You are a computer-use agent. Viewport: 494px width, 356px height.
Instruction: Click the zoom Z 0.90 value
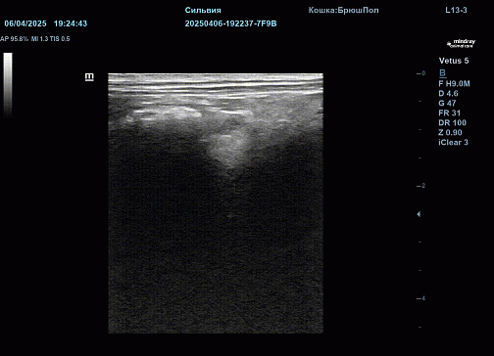[450, 133]
